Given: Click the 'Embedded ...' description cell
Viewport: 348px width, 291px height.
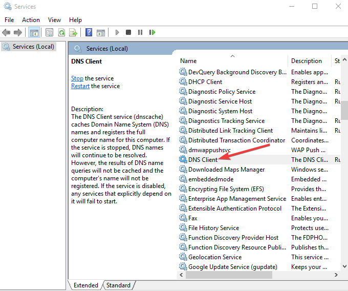Looking at the screenshot, I should point(309,179).
